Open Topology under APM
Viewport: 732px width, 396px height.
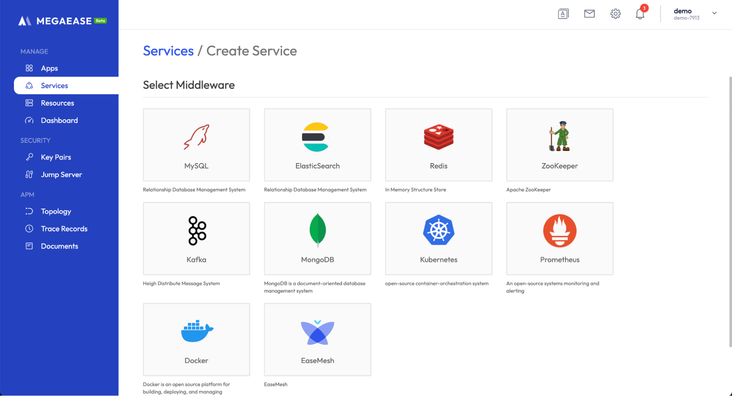56,211
